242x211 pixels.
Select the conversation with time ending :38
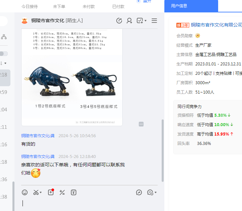pos(5,197)
